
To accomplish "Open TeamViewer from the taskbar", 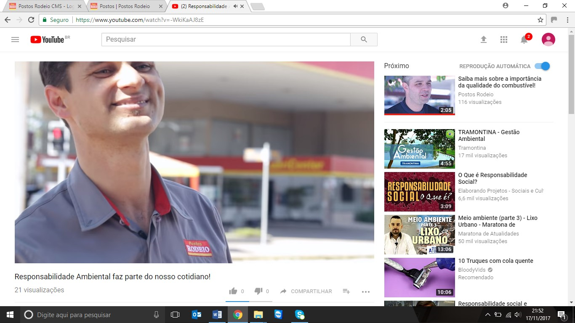I will tap(279, 315).
